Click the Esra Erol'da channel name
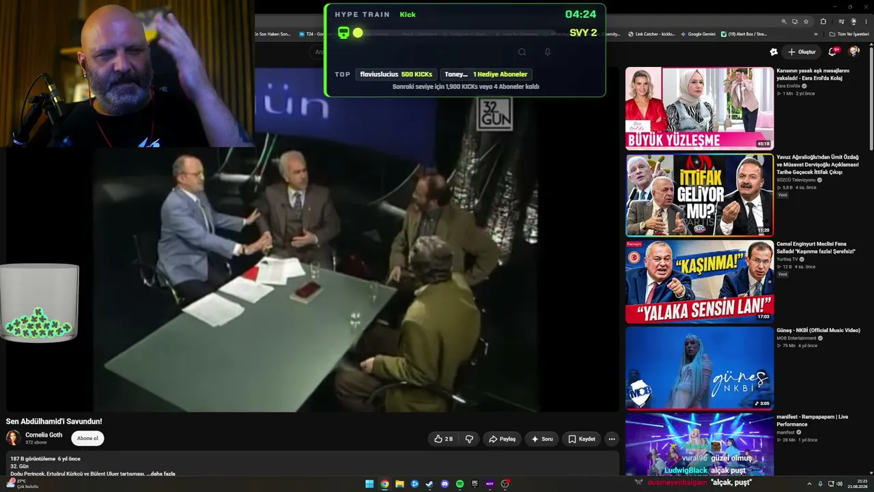 (788, 86)
